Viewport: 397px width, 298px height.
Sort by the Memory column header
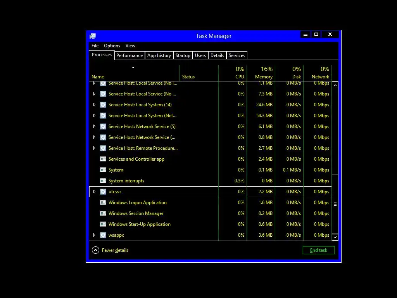pyautogui.click(x=261, y=73)
